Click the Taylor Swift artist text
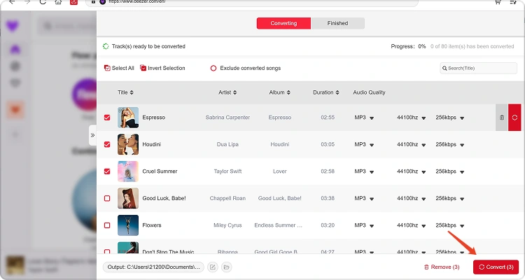525x280 pixels. click(x=227, y=171)
